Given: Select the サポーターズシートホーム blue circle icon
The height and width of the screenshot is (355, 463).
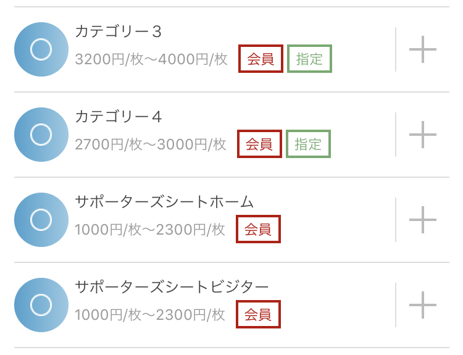Looking at the screenshot, I should point(41,220).
